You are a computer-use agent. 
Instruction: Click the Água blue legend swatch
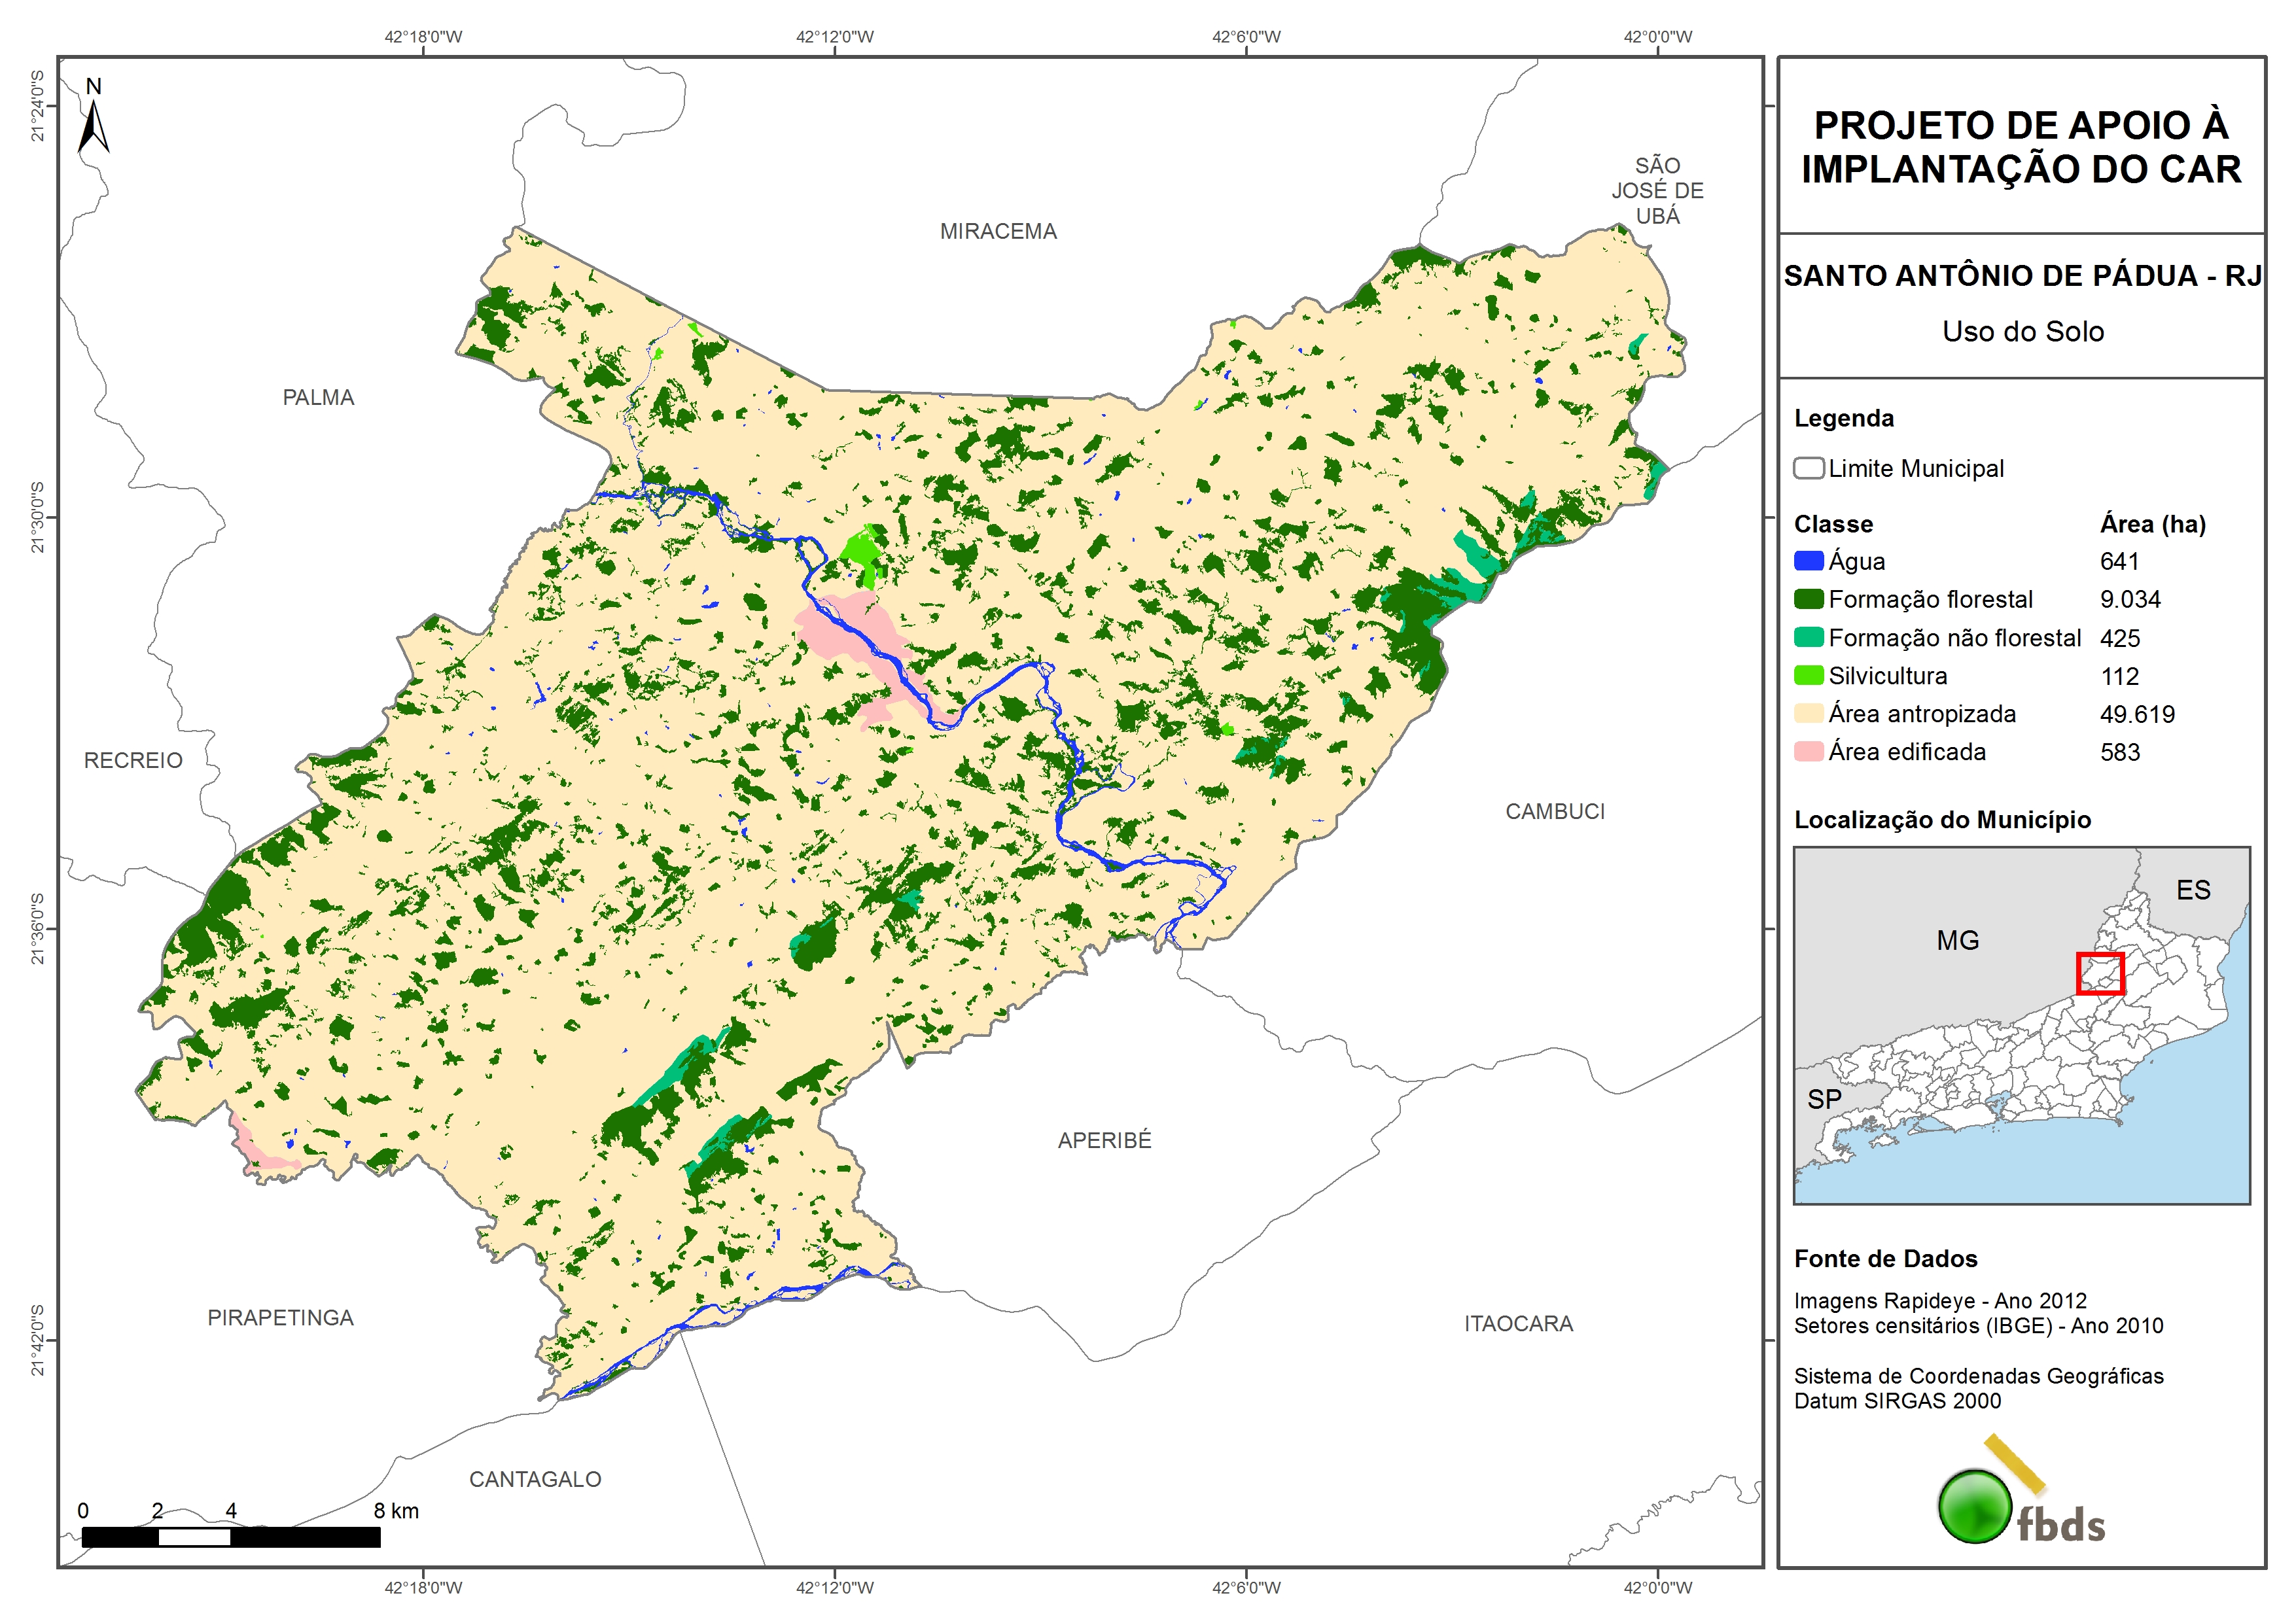[1808, 561]
